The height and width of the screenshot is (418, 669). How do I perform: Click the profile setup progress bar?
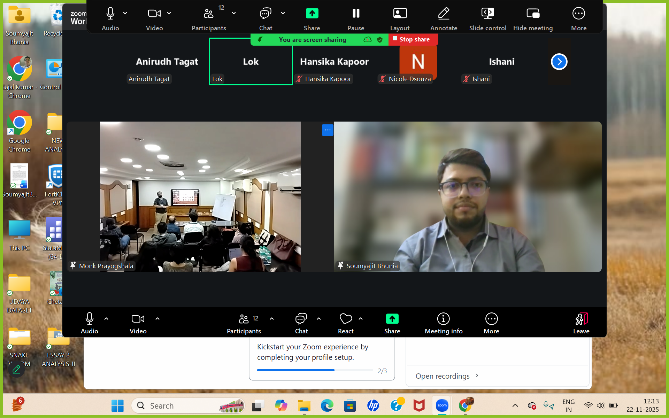315,370
